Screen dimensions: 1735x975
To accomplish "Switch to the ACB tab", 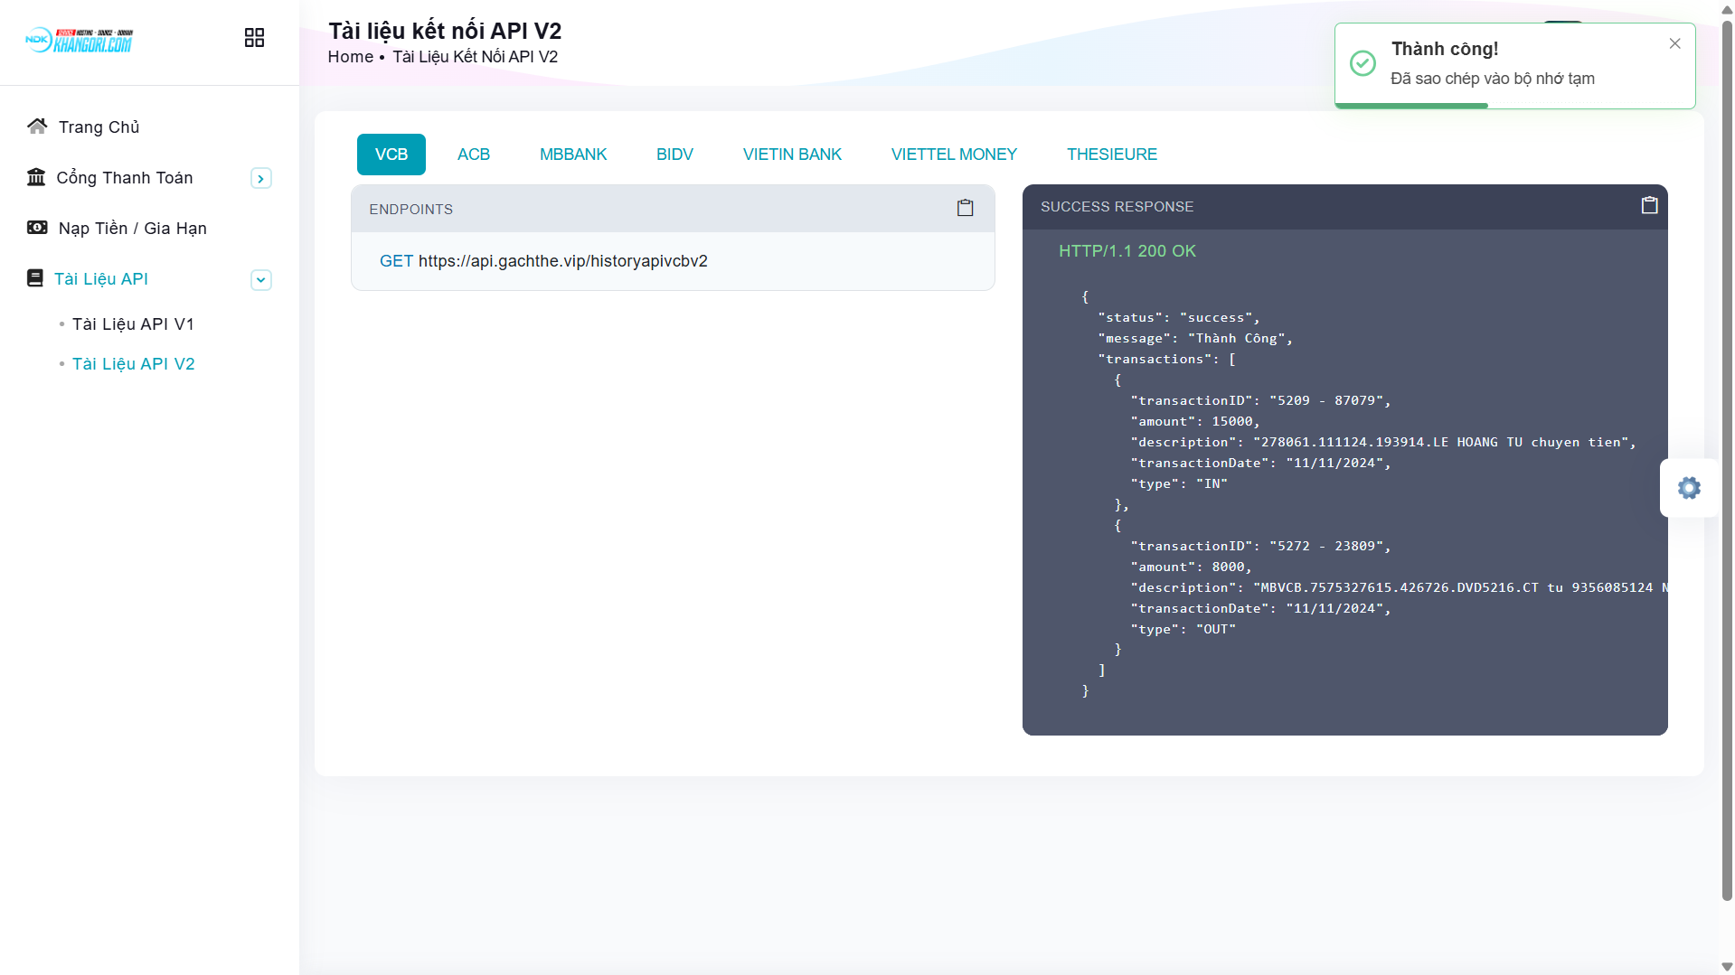I will click(x=473, y=155).
